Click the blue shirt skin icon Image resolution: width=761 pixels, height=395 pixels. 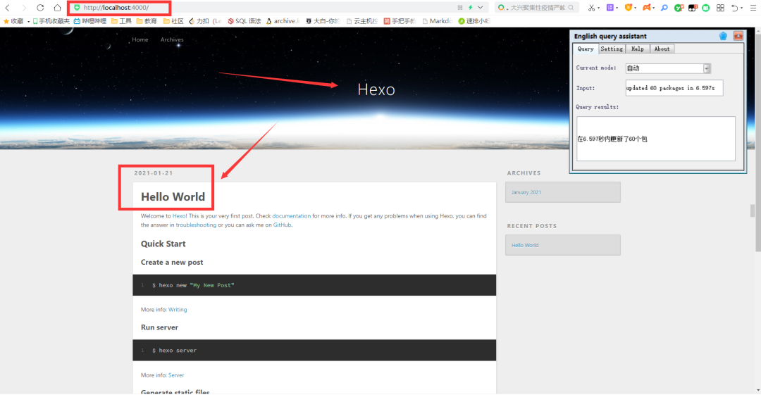pyautogui.click(x=723, y=37)
